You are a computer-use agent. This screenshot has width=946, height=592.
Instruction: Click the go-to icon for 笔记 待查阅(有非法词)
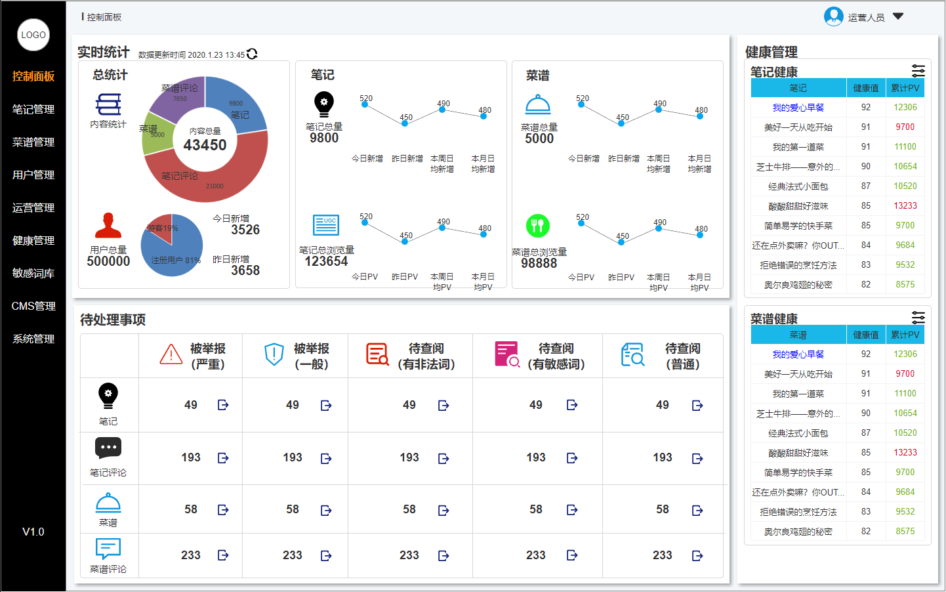(443, 406)
